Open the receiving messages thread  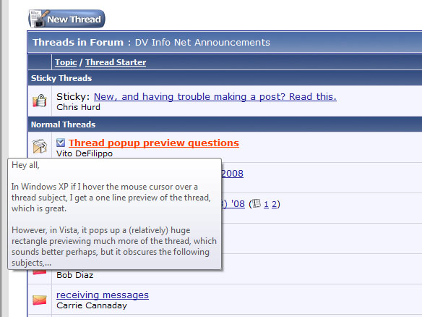103,295
